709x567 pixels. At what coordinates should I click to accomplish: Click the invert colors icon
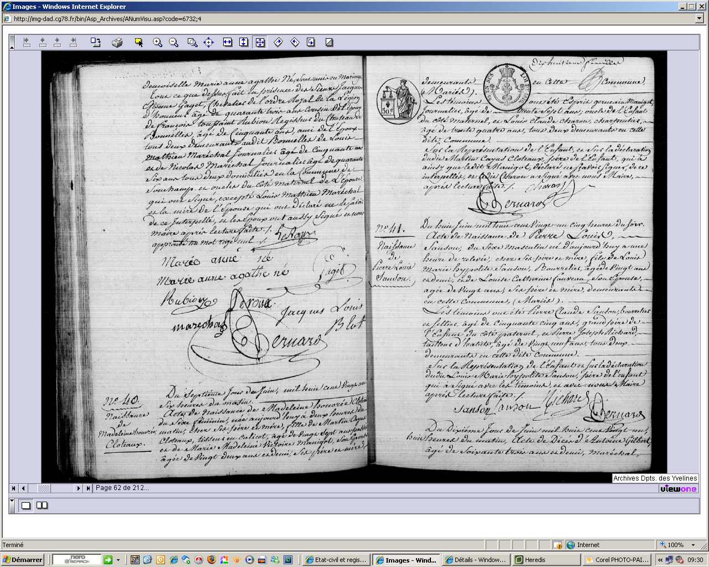pos(329,43)
